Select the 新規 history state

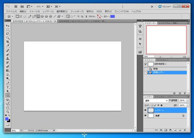tap(156, 69)
